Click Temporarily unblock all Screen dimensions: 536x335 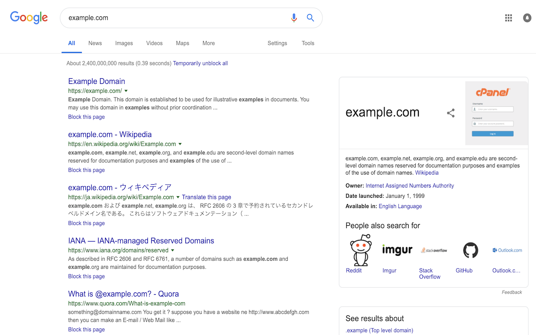[201, 63]
